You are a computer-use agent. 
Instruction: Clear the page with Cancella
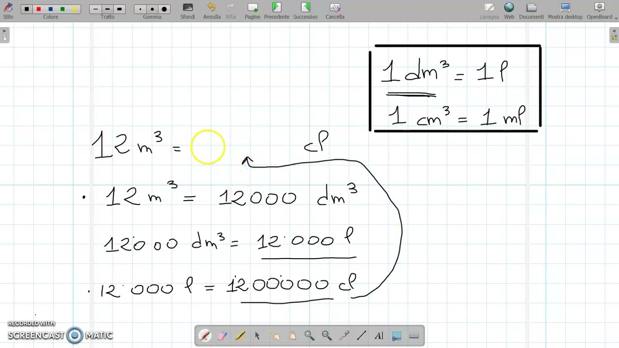click(x=335, y=11)
